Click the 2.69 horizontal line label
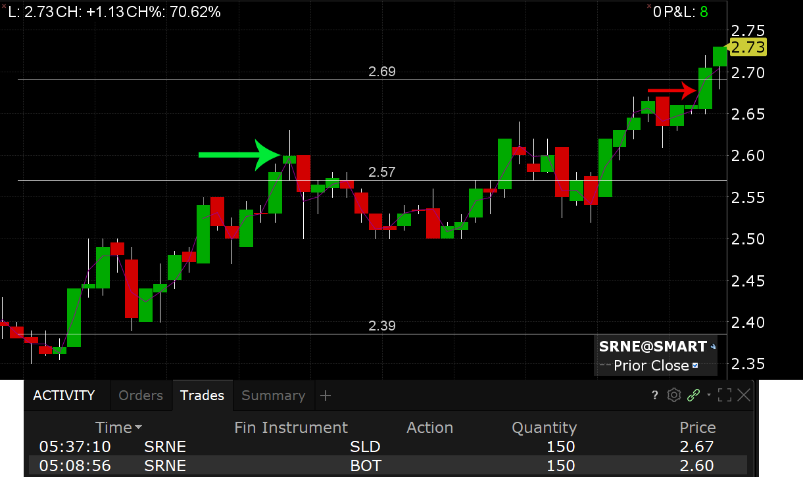The image size is (803, 477). [x=382, y=72]
